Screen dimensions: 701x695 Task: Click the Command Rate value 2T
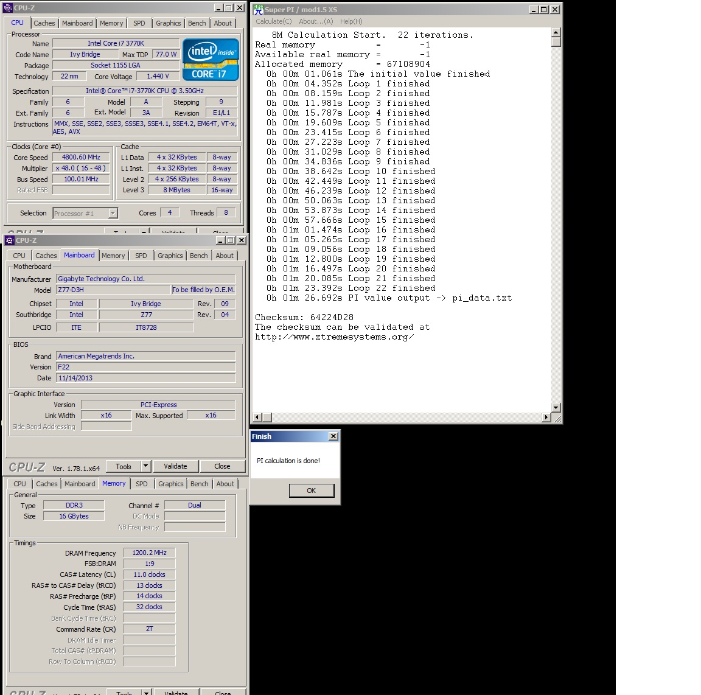[149, 629]
